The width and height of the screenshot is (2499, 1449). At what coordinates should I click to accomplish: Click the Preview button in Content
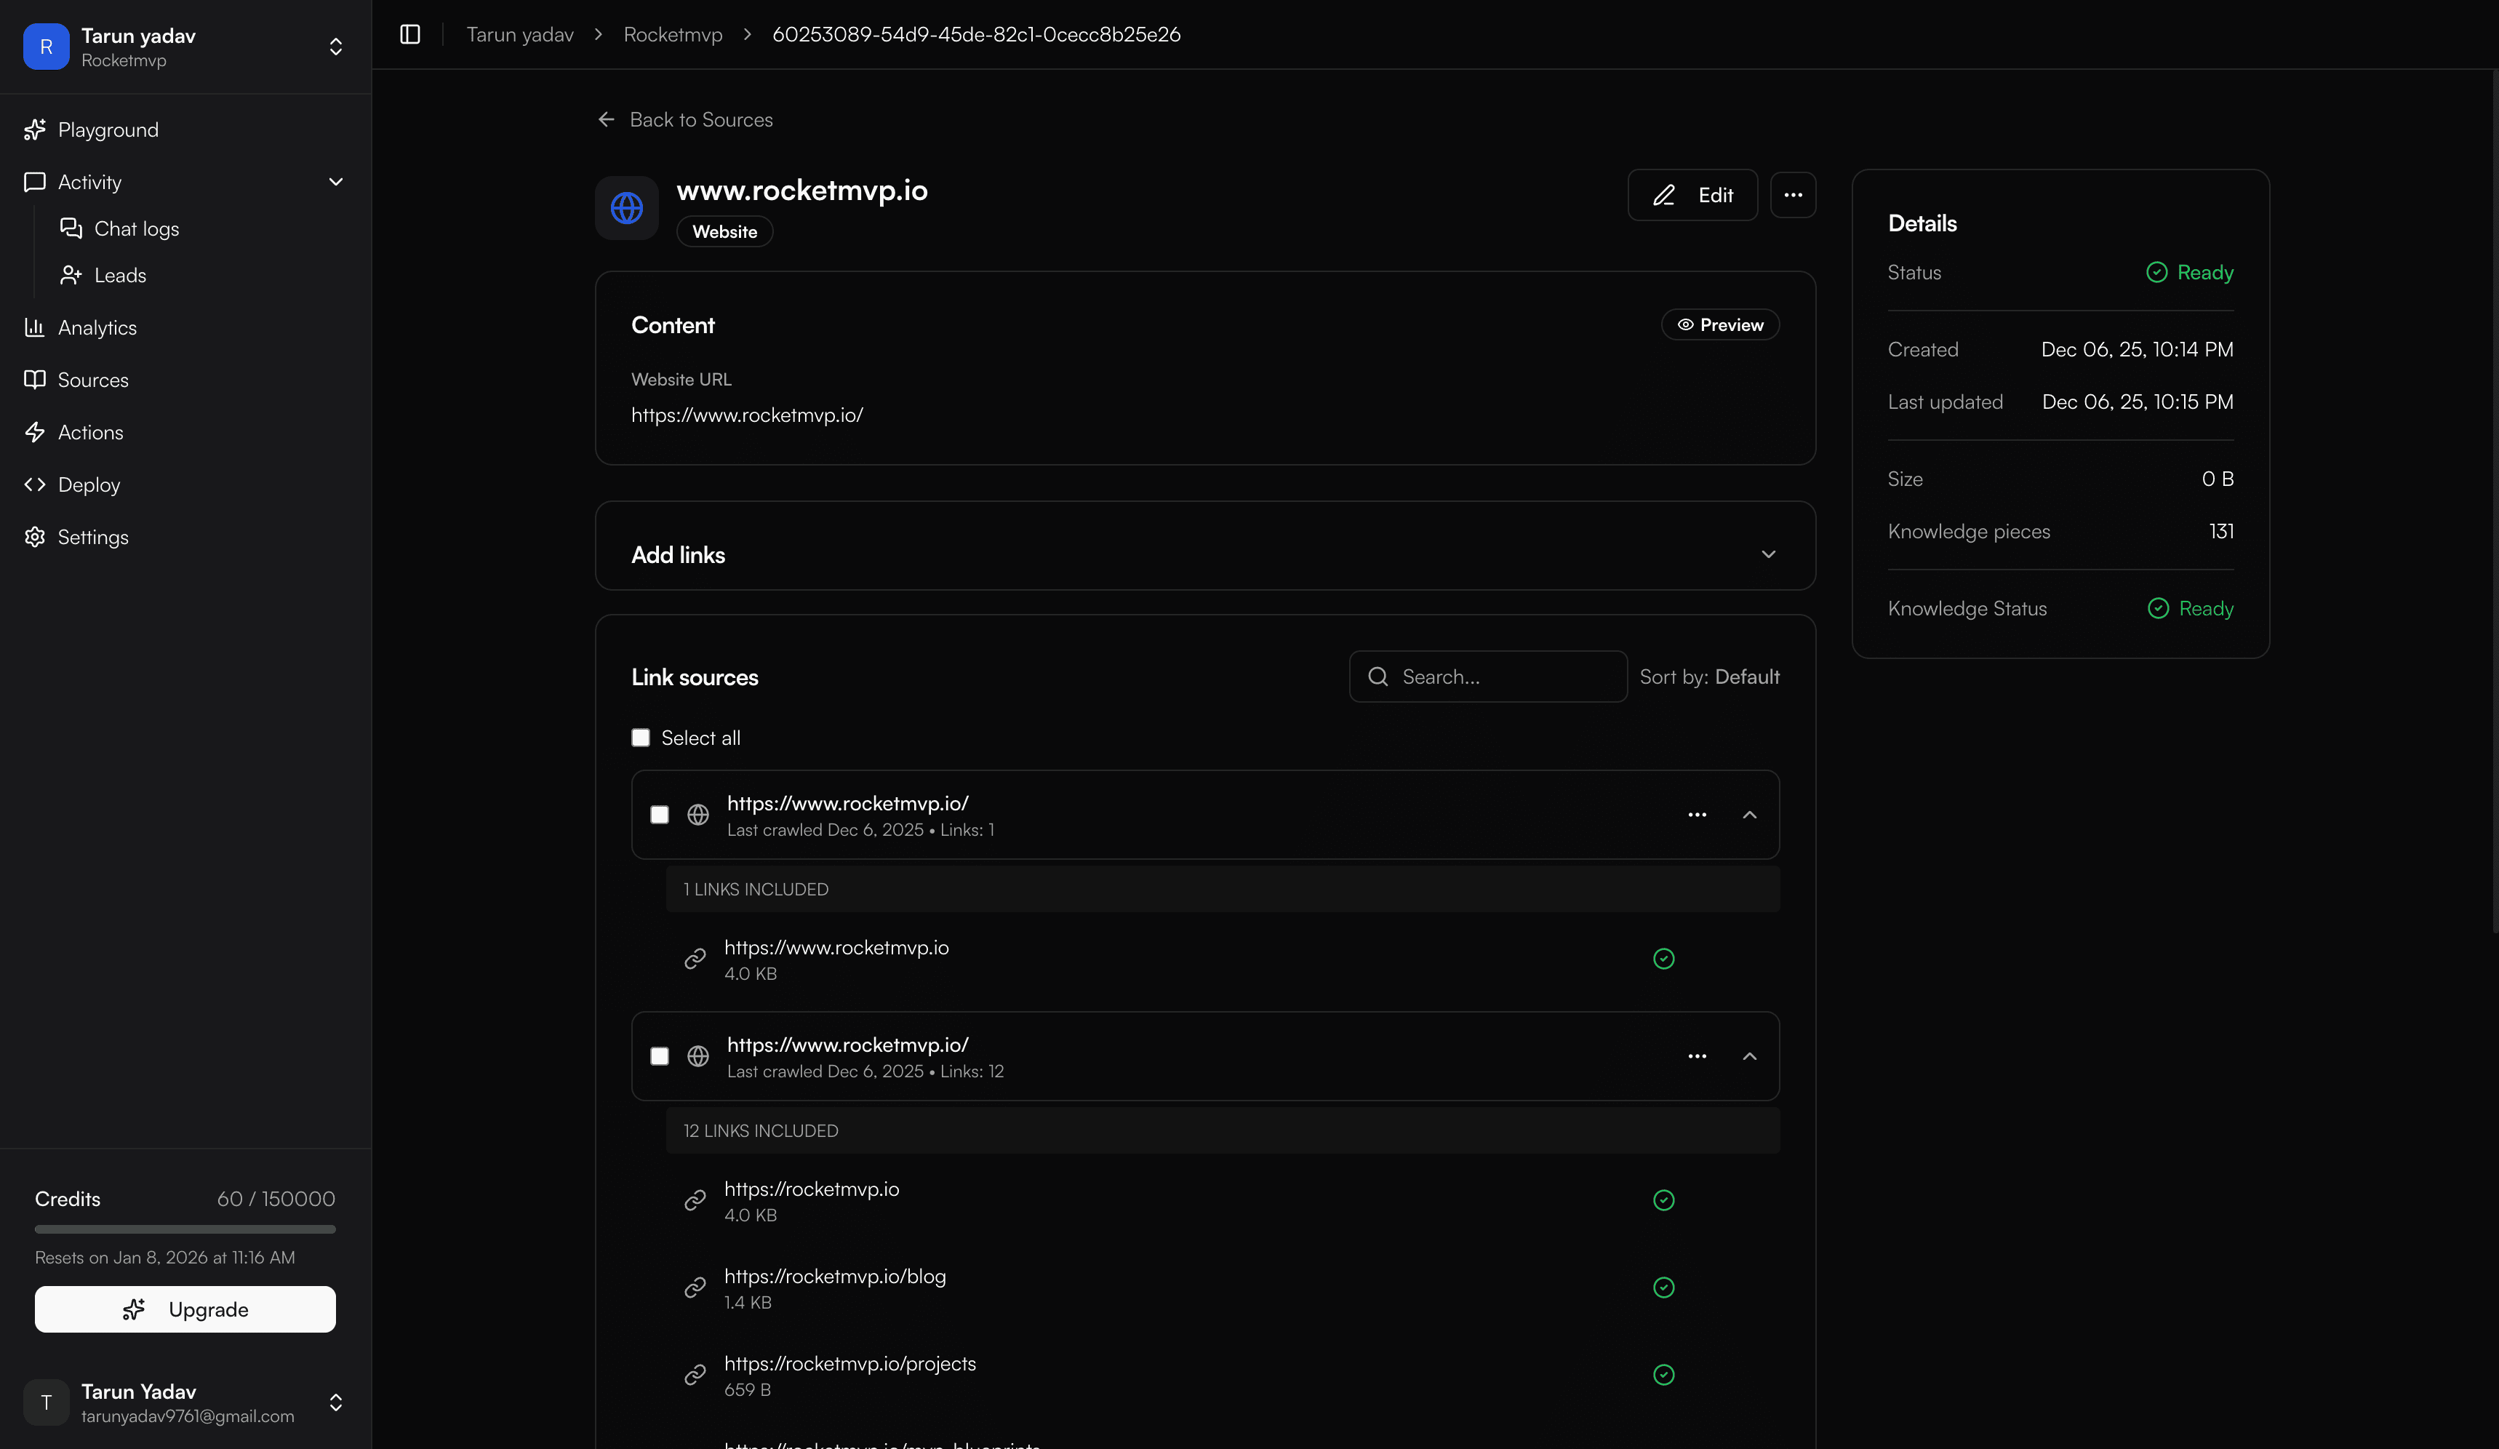(x=1719, y=324)
